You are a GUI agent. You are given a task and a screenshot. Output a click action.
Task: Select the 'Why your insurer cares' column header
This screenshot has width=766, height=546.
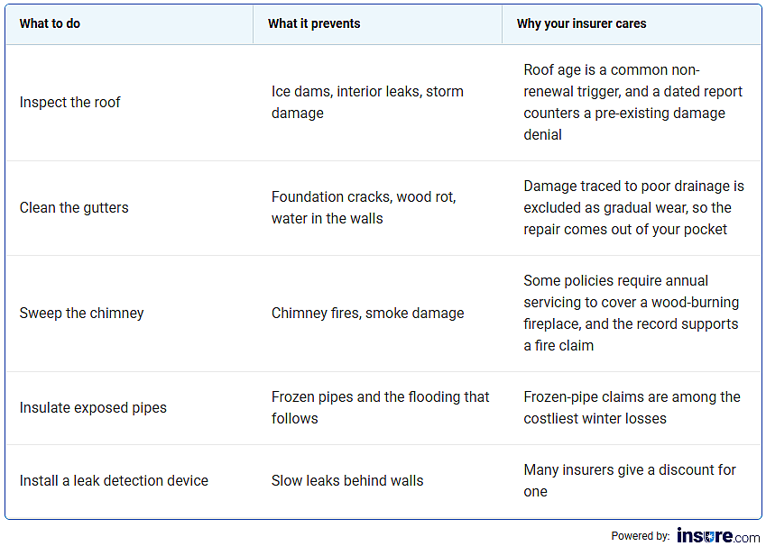pyautogui.click(x=632, y=24)
